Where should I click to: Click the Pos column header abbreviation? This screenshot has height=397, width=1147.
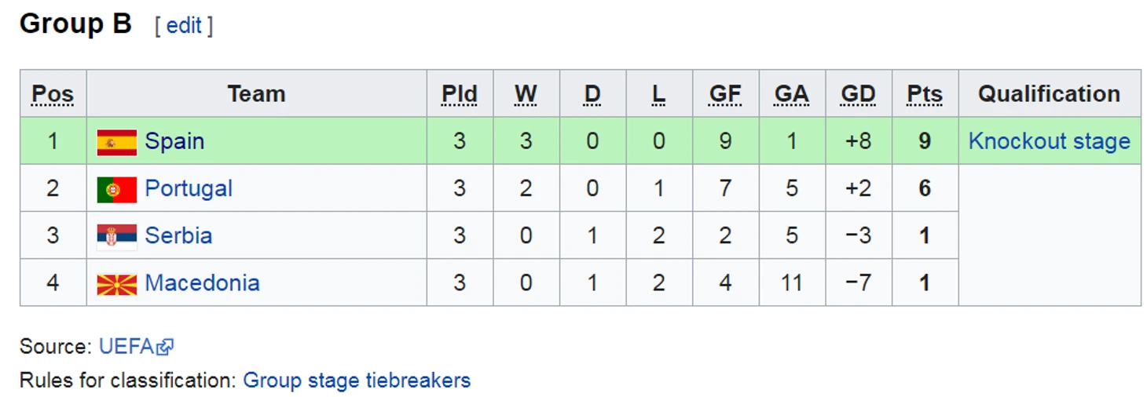click(53, 94)
